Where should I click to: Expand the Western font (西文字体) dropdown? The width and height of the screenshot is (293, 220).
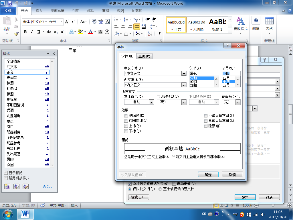184,85
